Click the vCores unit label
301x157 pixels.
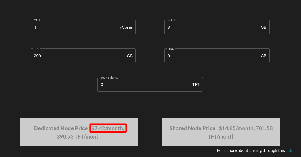pos(126,27)
